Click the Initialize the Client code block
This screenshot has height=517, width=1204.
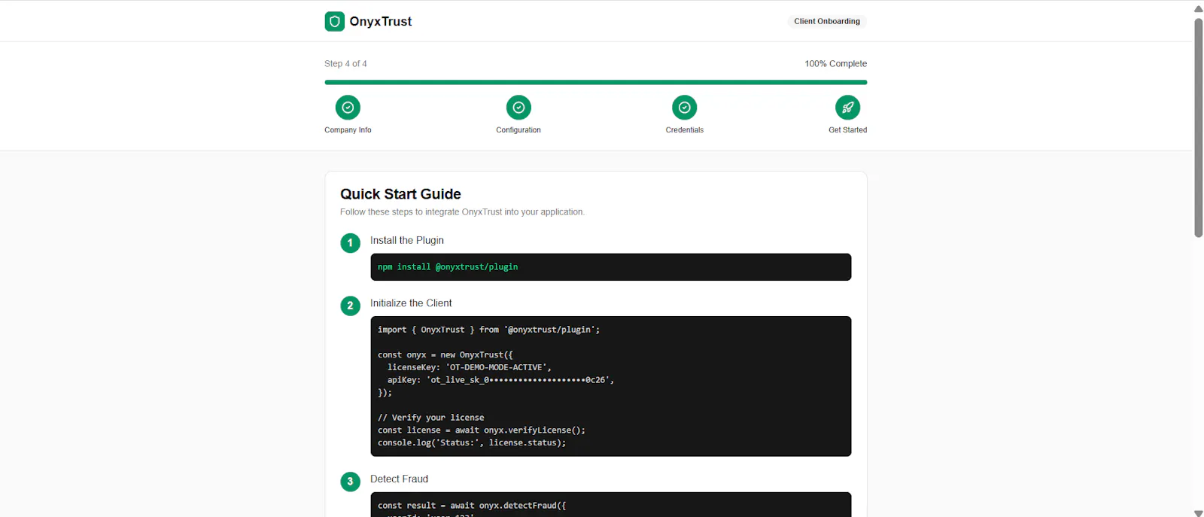coord(611,386)
